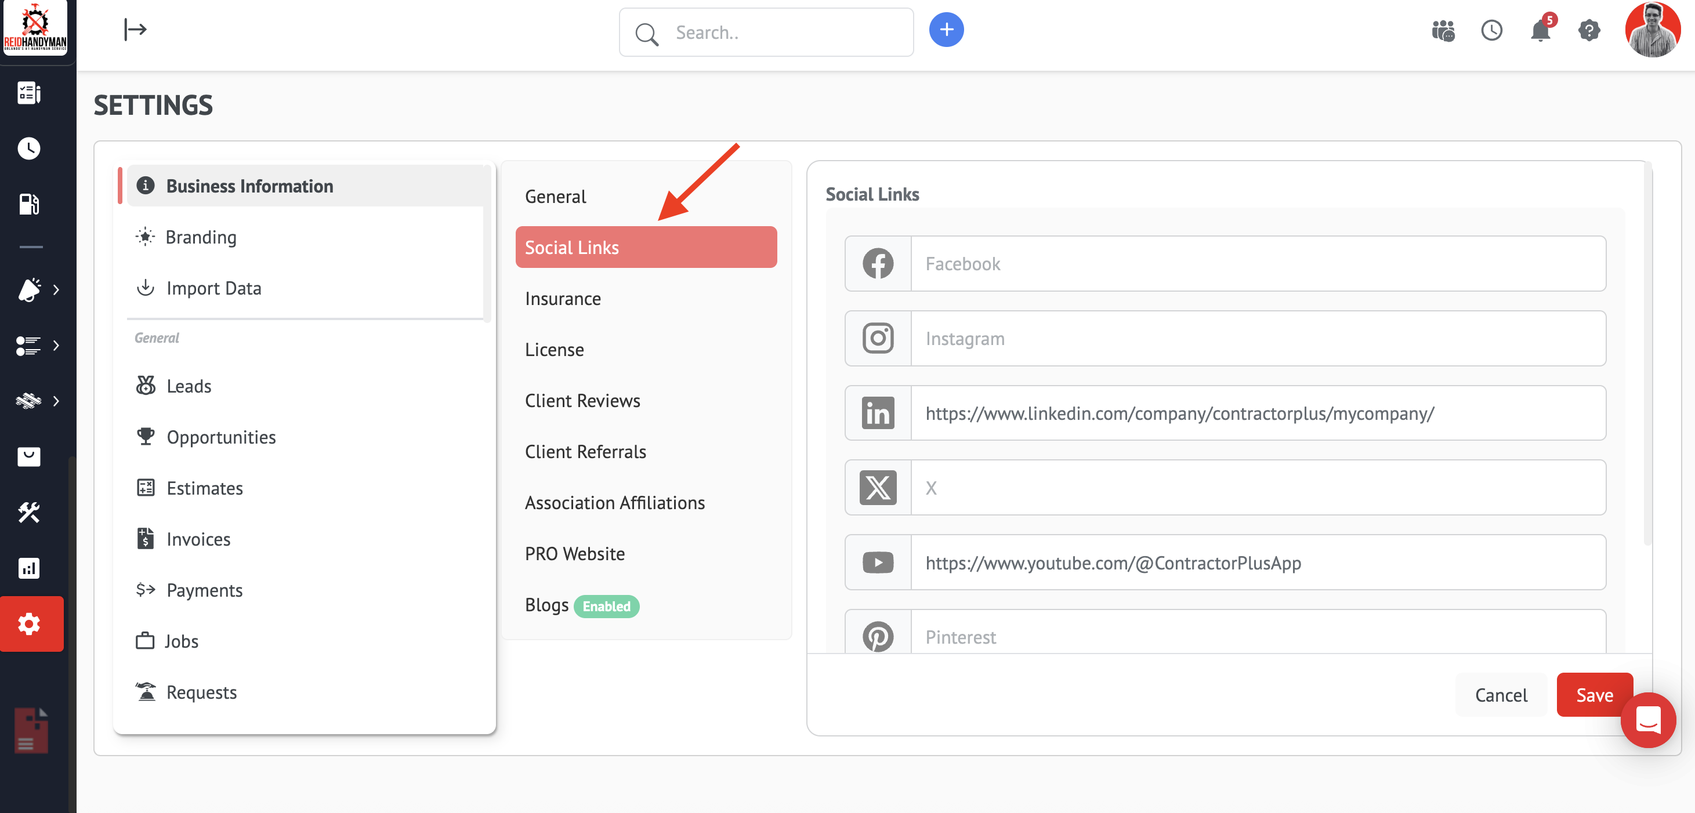The height and width of the screenshot is (813, 1695).
Task: Click the Social Links panel scrollbar
Action: 1647,355
